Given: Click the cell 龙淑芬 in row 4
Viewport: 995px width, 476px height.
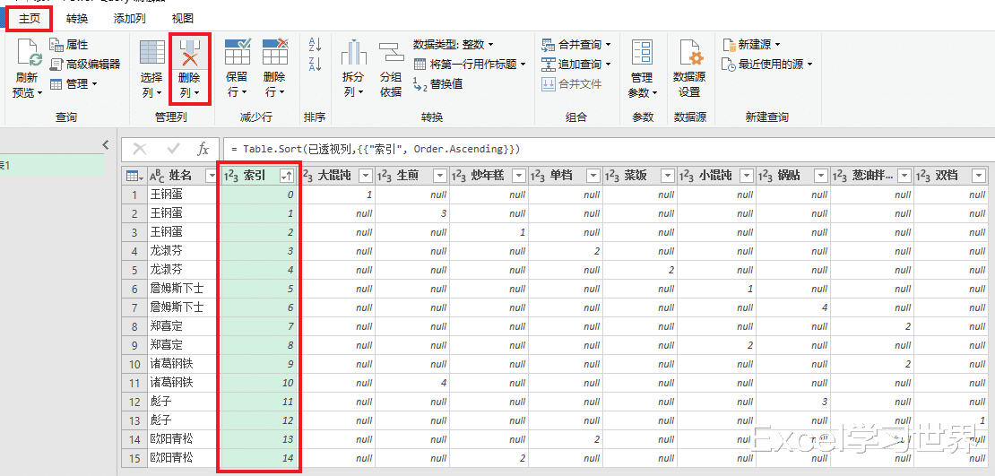Looking at the screenshot, I should click(184, 251).
